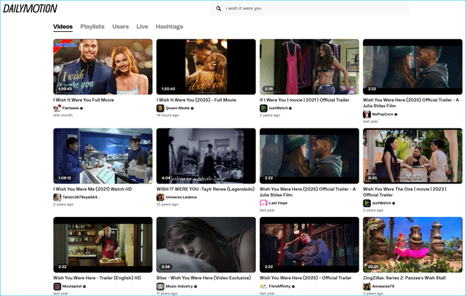The height and width of the screenshot is (296, 466).
Task: Go to the Live tab
Action: coord(142,27)
